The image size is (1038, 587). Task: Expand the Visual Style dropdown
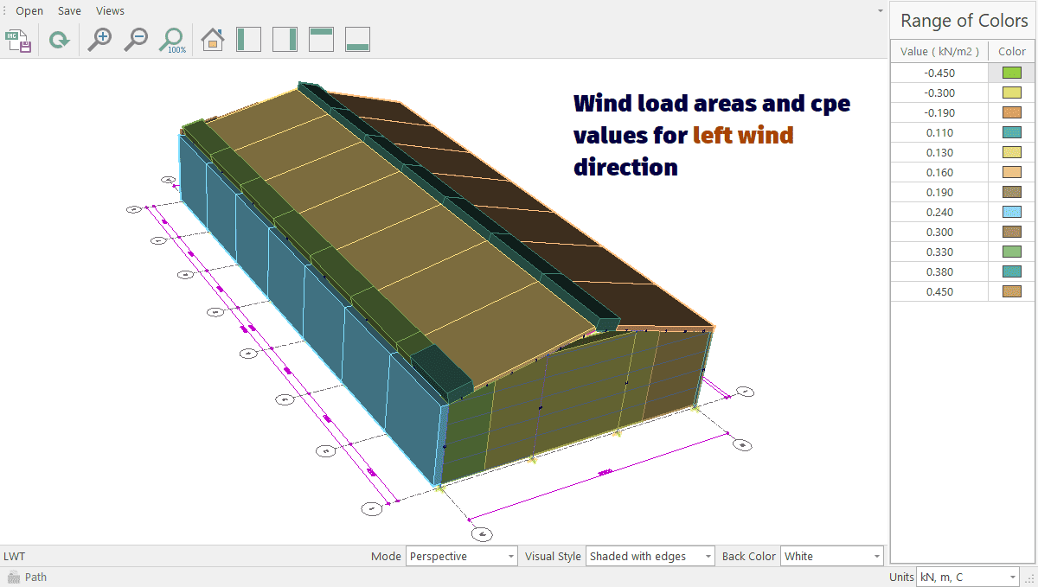pyautogui.click(x=650, y=557)
